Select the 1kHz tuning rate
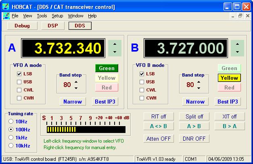Screen dimensions: 253x164 [x=10, y=137]
